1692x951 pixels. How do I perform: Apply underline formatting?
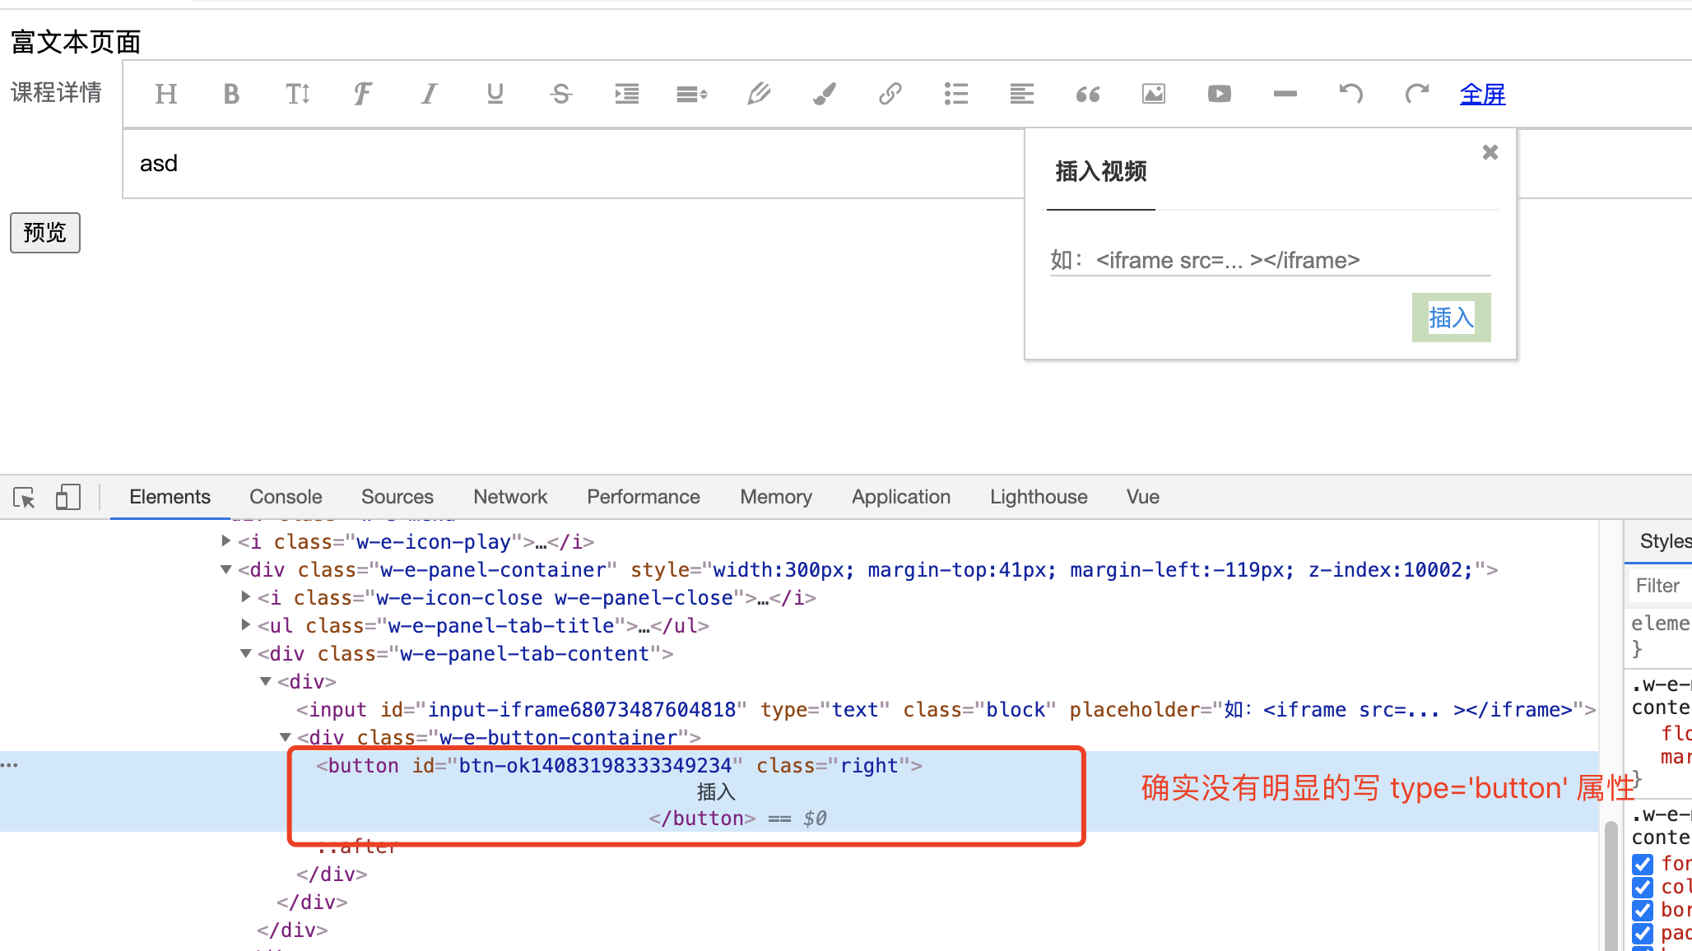tap(495, 94)
